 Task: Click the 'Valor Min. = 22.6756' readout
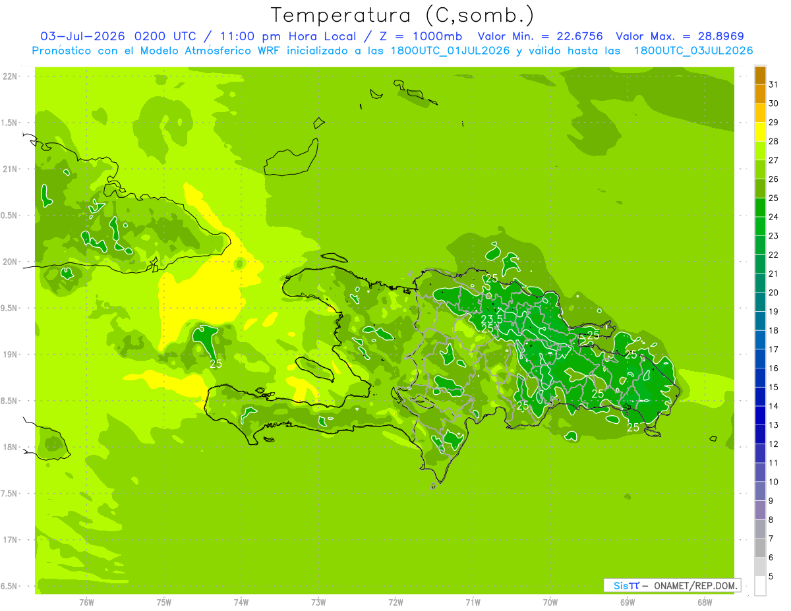coord(540,36)
